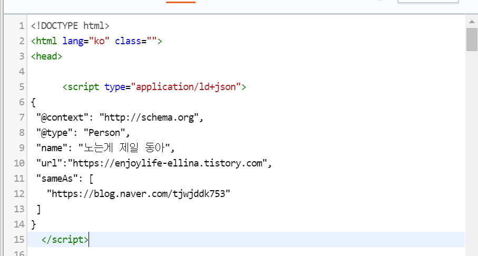Click the scrollbar up arrow

472,22
